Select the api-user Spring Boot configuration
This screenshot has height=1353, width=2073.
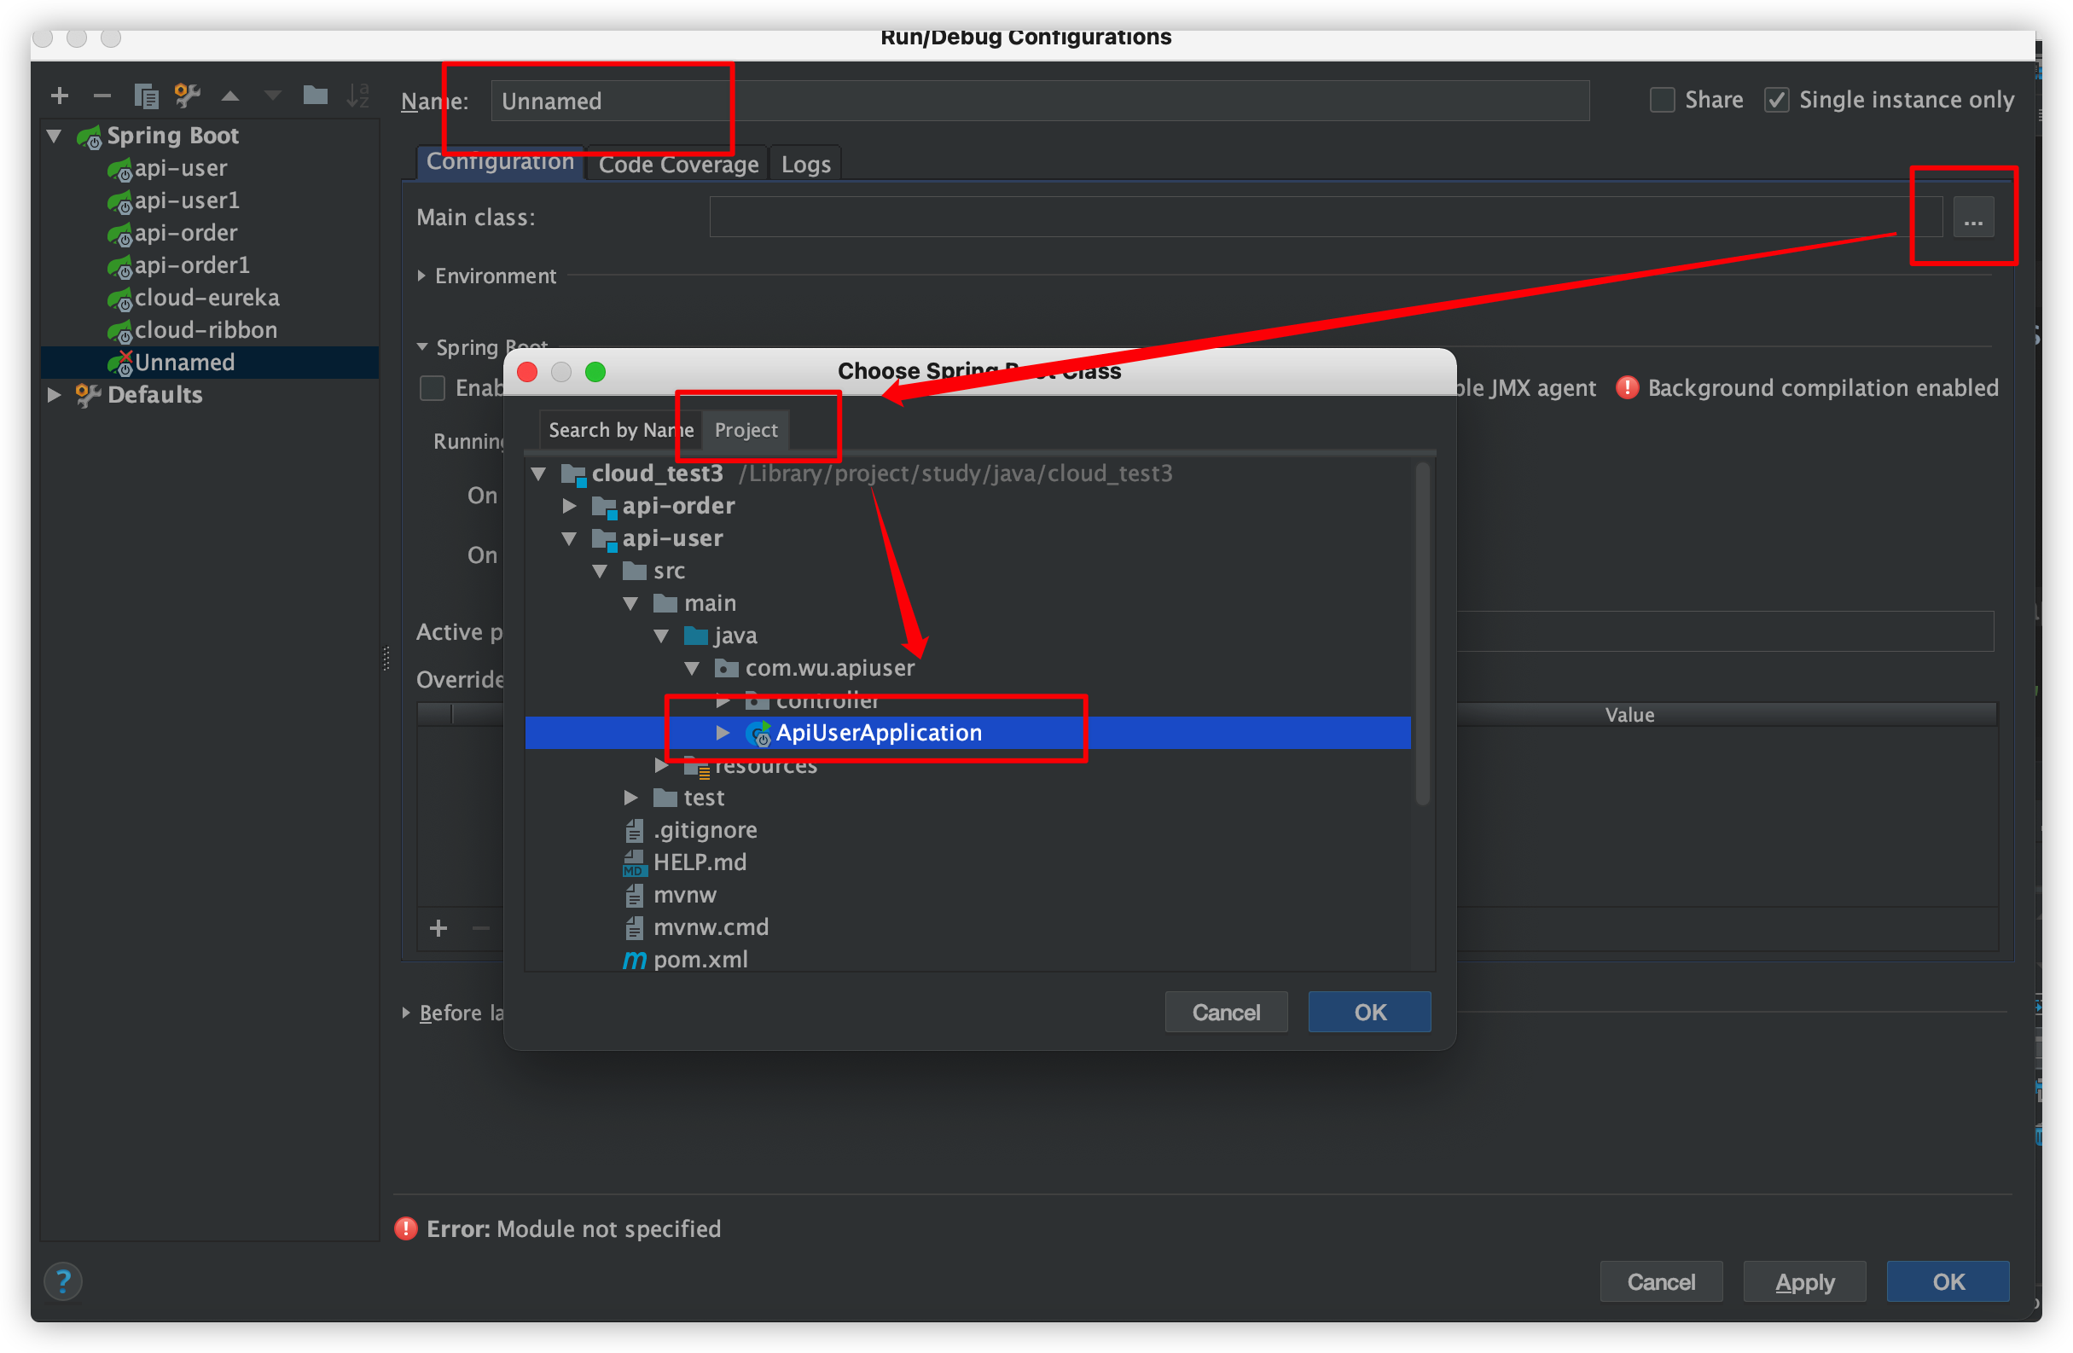coord(180,168)
